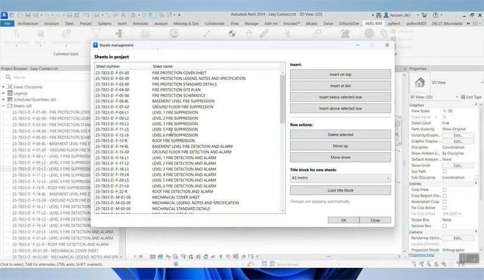Screen dimensions: 484x280
Task: Click the monitor screen icon in ribbon
Action: (174, 34)
